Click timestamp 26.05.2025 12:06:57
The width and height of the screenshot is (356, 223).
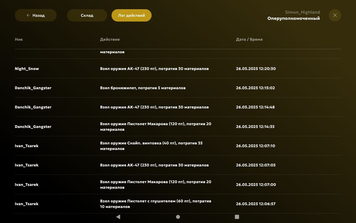pyautogui.click(x=256, y=204)
